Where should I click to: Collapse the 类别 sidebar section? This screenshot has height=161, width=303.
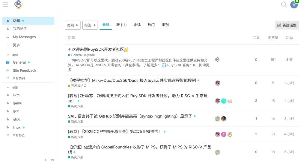(12, 55)
